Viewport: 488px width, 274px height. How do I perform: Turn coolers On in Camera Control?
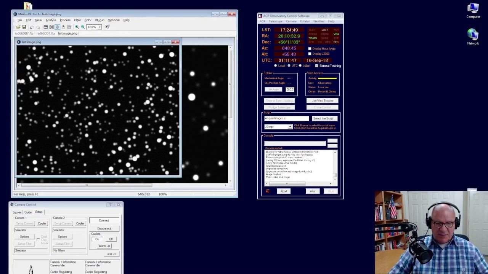pos(97,239)
